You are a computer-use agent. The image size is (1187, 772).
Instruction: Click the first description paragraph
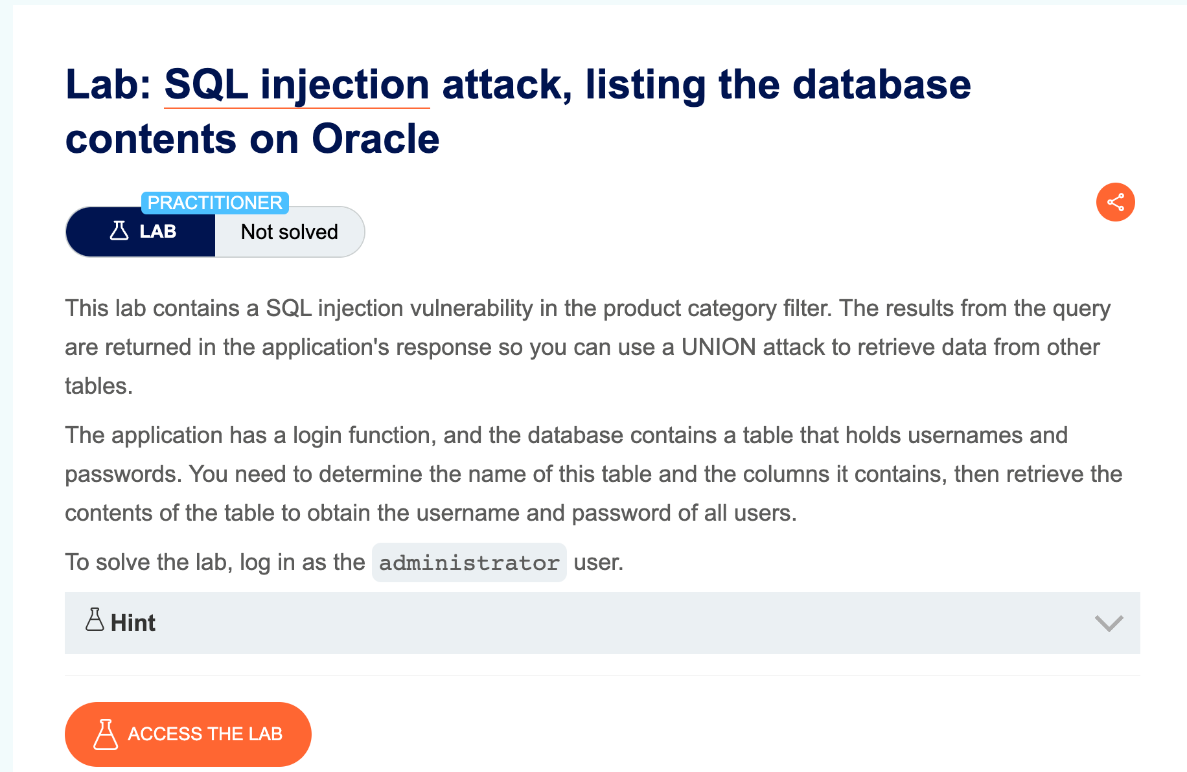(583, 347)
